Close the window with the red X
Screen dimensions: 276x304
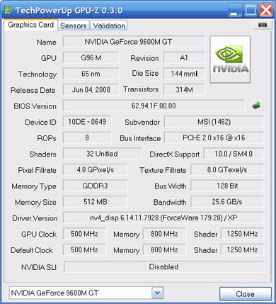pyautogui.click(x=266, y=10)
